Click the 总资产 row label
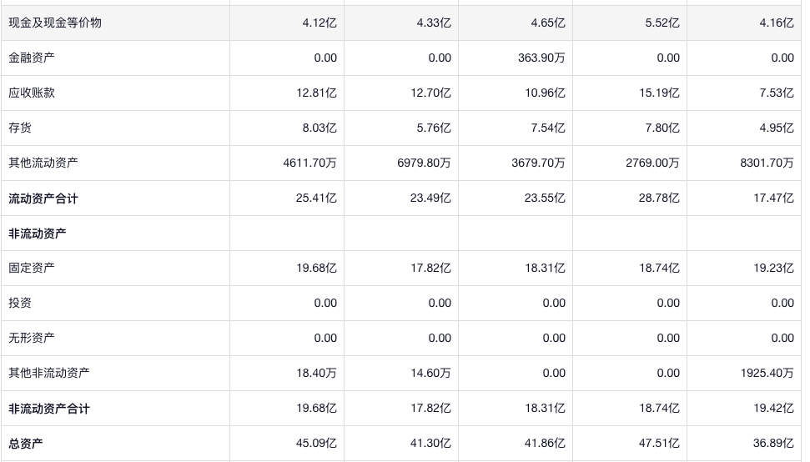 coord(26,444)
